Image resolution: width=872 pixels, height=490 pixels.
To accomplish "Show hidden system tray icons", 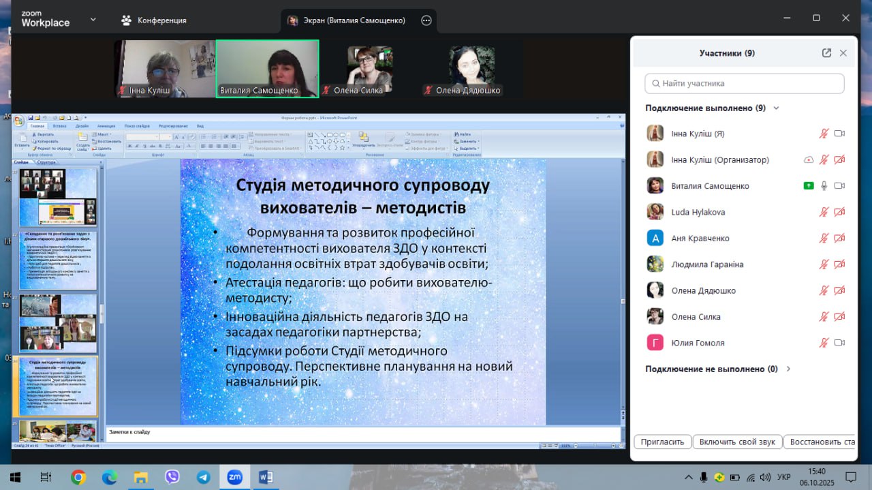I will point(688,477).
